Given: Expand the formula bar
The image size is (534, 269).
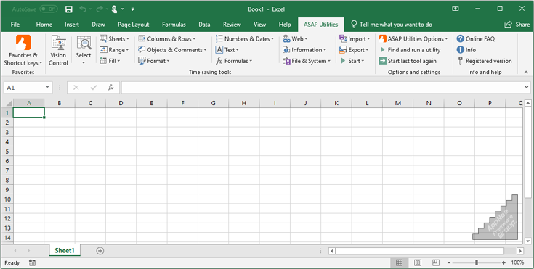Looking at the screenshot, I should pyautogui.click(x=527, y=88).
